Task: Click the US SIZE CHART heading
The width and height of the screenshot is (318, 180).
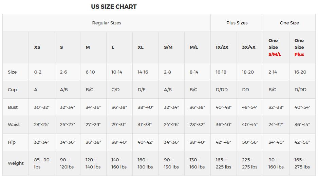Action: [x=114, y=7]
